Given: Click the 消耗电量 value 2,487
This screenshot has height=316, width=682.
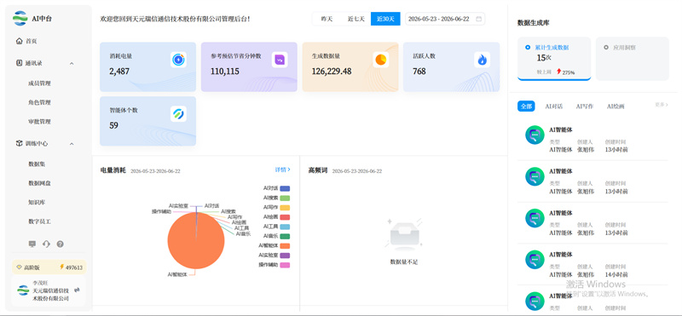Looking at the screenshot, I should 119,72.
